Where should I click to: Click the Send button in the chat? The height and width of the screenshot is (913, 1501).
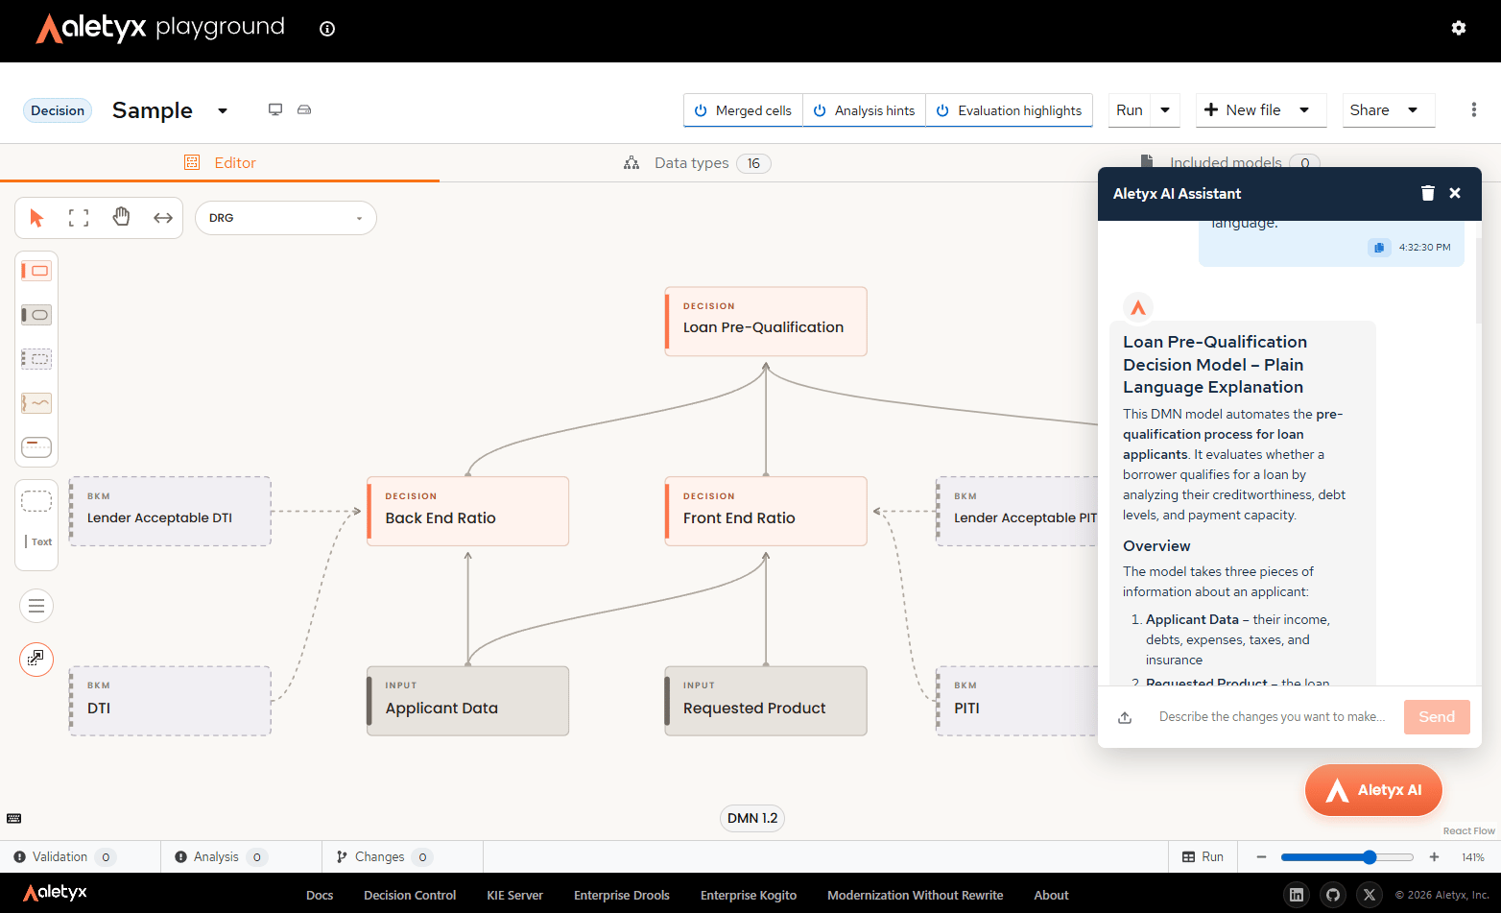click(x=1437, y=717)
